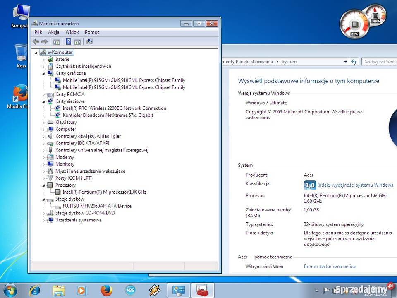The width and height of the screenshot is (397, 298).
Task: Open Pomoc techniczna online link
Action: tap(330, 267)
